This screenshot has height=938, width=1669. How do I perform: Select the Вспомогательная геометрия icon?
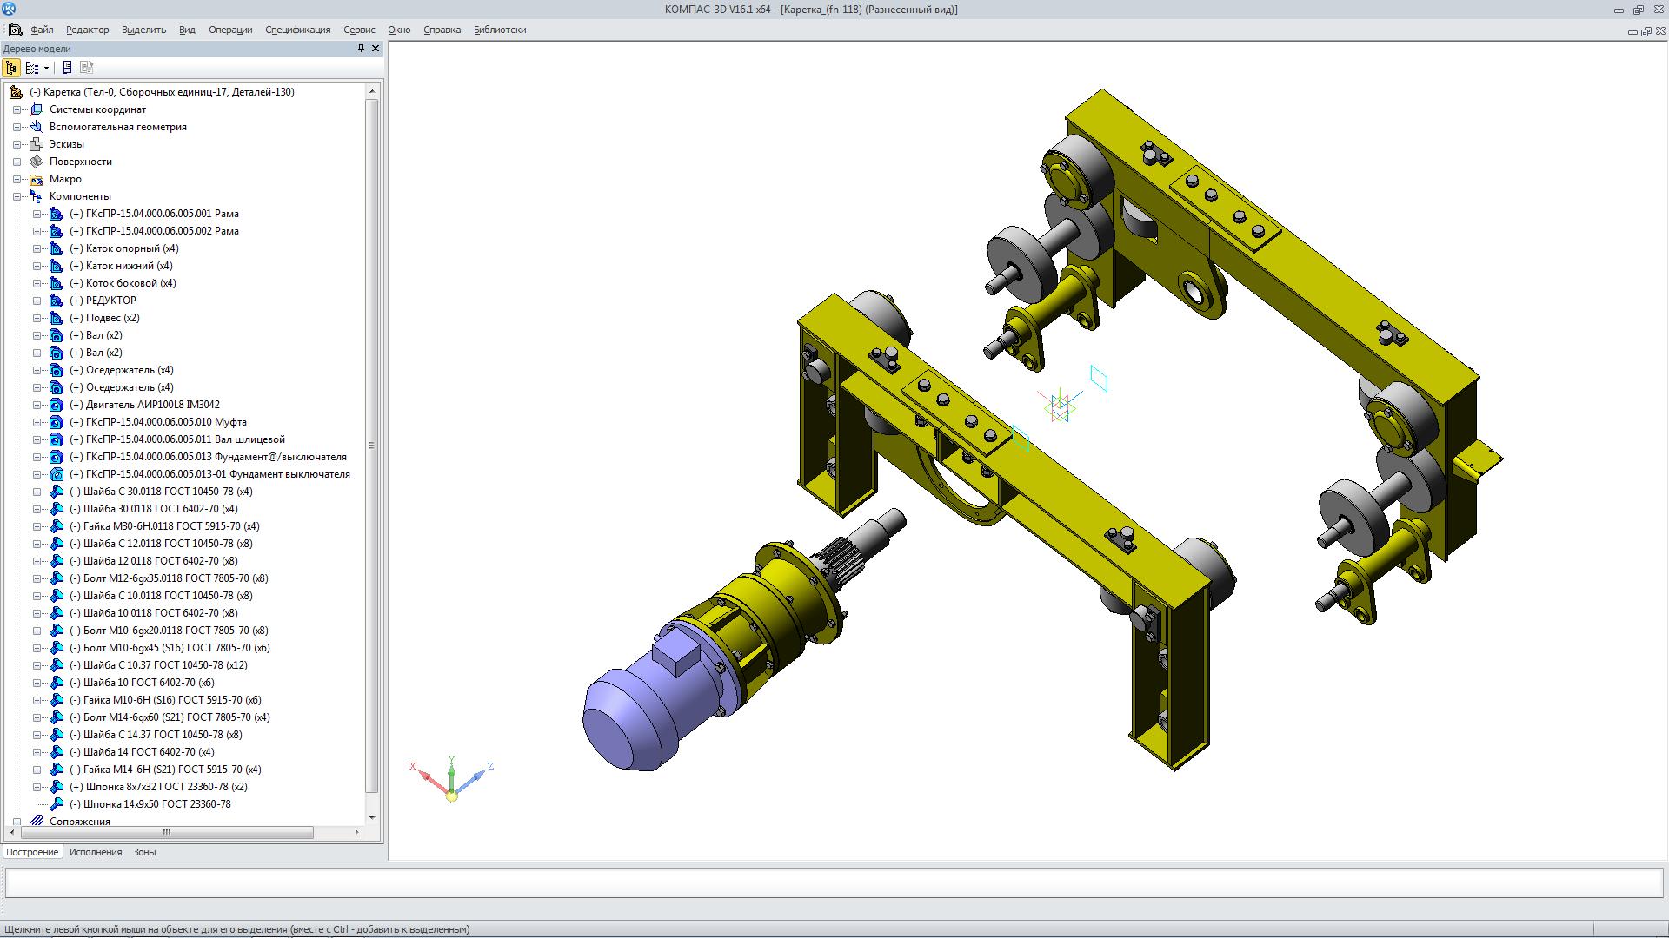(36, 127)
